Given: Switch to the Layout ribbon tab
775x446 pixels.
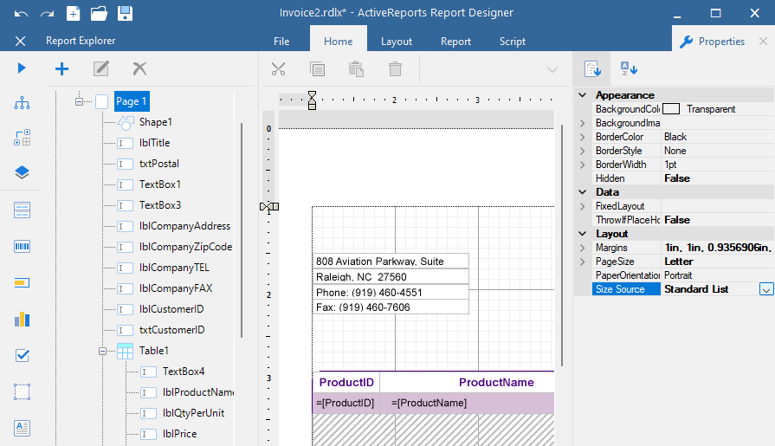Looking at the screenshot, I should coord(397,42).
